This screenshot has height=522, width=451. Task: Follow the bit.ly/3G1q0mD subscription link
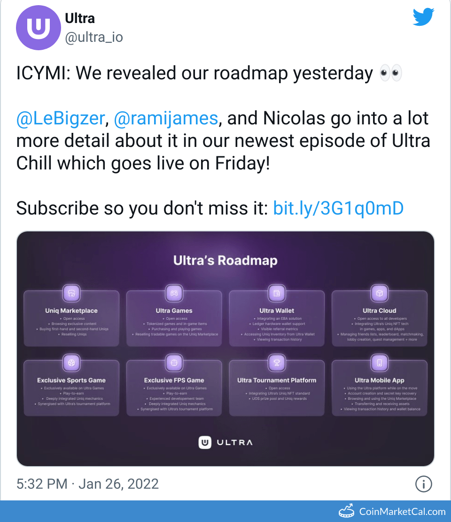[x=338, y=208]
